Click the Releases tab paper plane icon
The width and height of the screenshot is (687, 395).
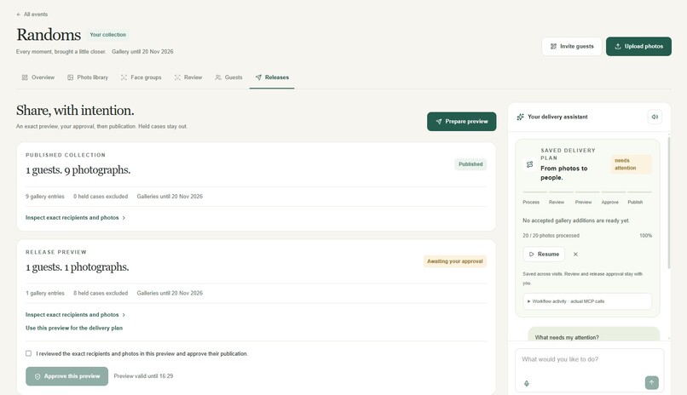click(258, 77)
